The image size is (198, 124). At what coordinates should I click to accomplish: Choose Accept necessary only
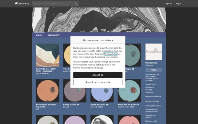(98, 82)
